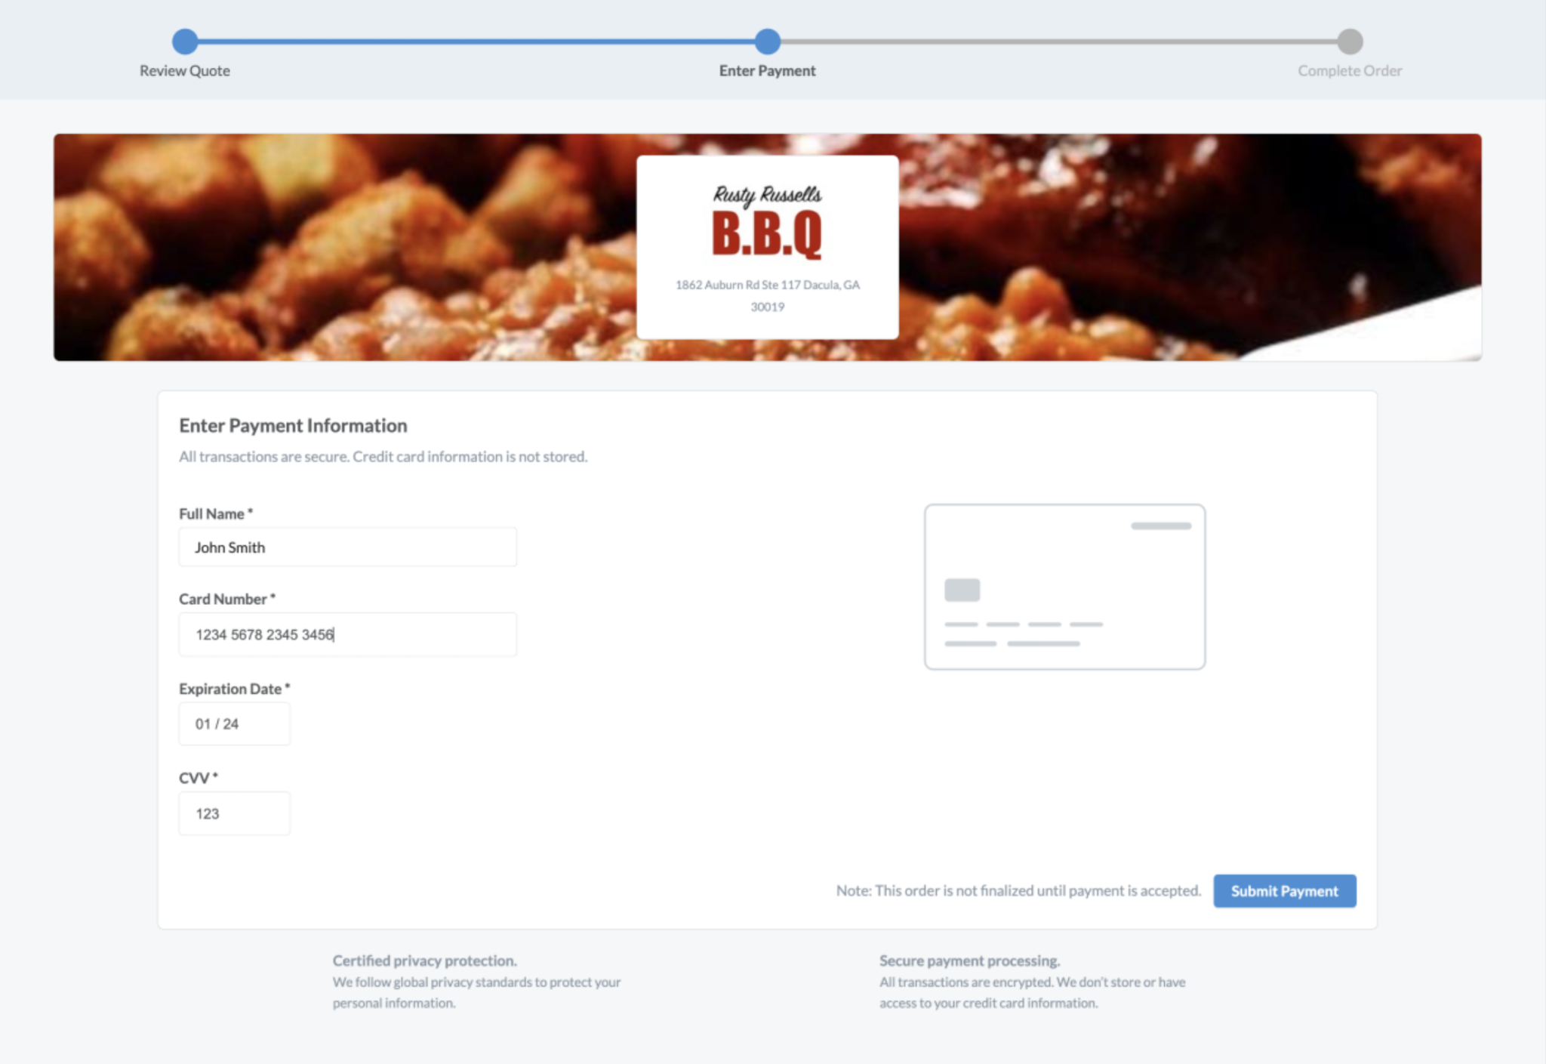Click the Submit Payment button
The width and height of the screenshot is (1546, 1064).
(x=1284, y=890)
